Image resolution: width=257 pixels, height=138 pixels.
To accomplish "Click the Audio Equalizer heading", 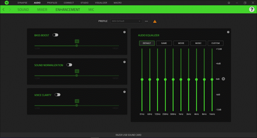I will coord(149,35).
